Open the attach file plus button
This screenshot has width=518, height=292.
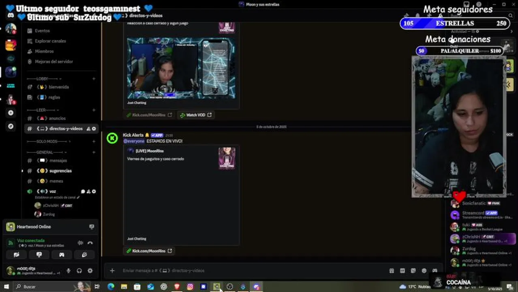point(112,271)
